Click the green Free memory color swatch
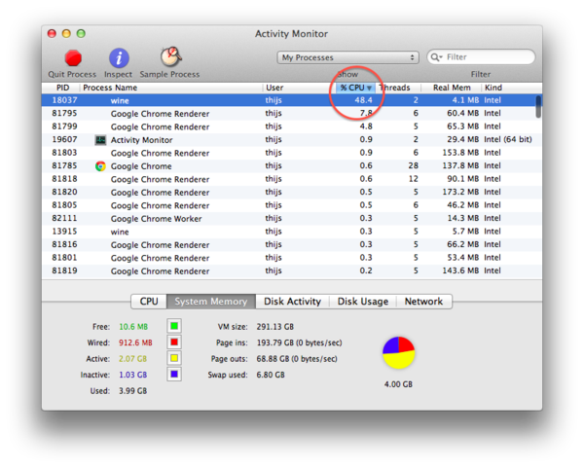This screenshot has height=468, width=584. tap(174, 326)
